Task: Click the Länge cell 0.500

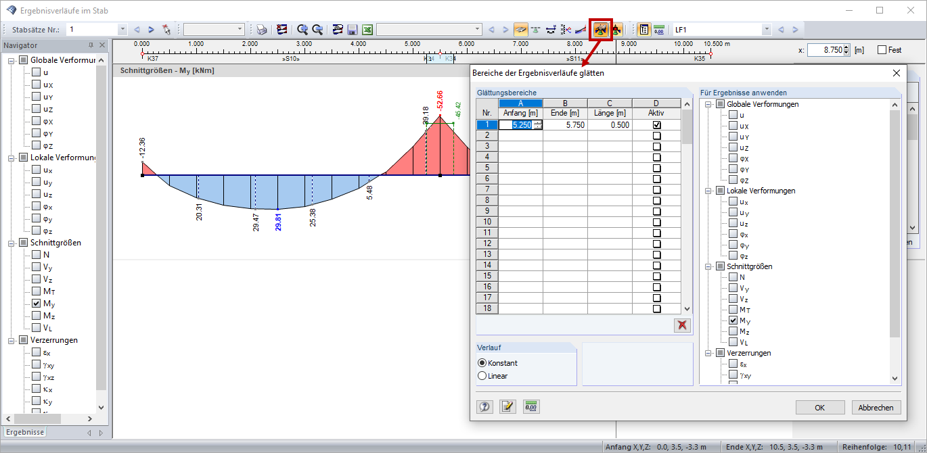Action: [x=610, y=124]
